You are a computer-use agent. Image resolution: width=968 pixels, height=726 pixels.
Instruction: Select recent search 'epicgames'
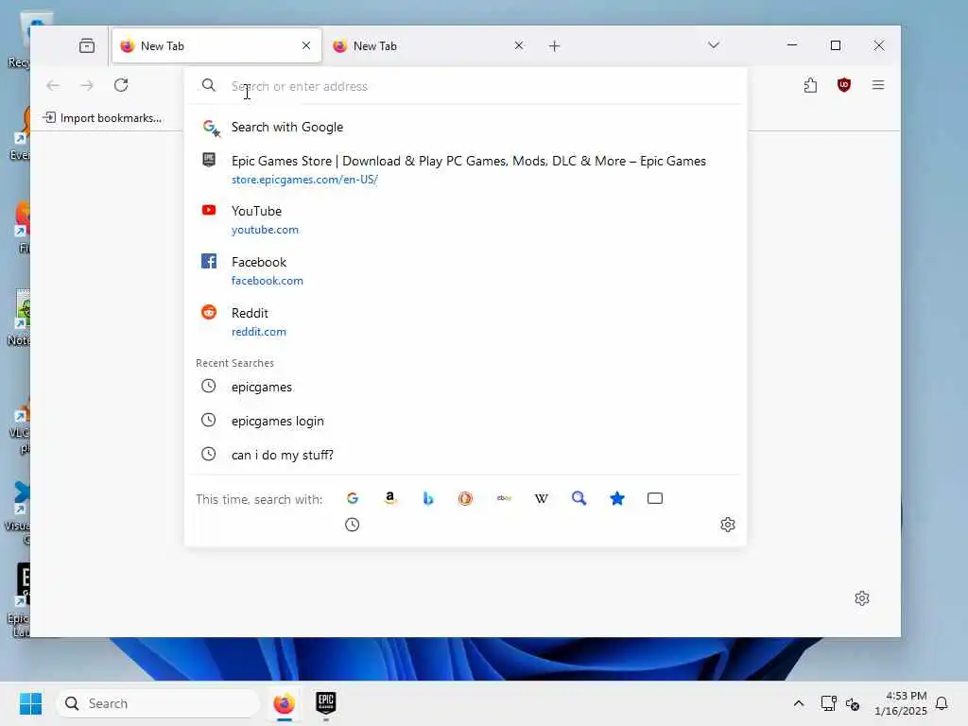[x=465, y=387]
